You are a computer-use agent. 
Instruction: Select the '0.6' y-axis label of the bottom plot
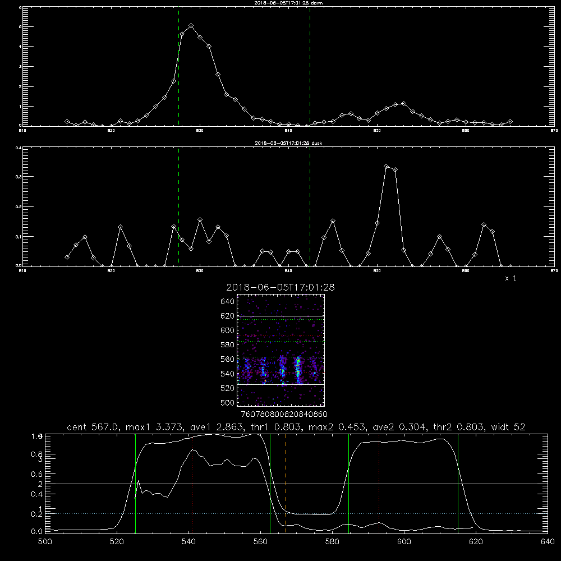pyautogui.click(x=37, y=474)
